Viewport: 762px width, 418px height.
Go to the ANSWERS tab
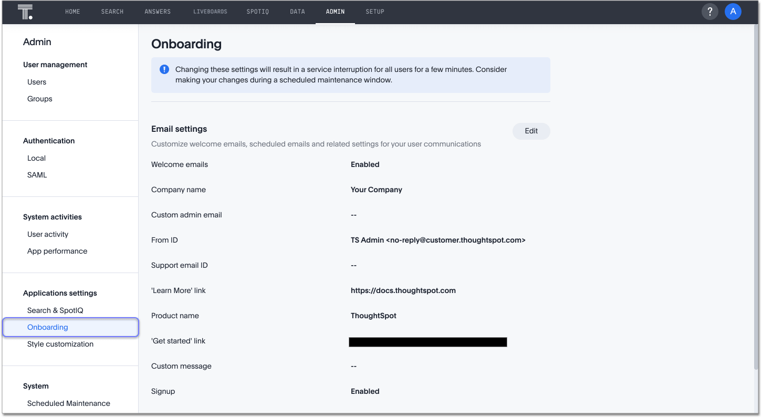(x=157, y=11)
